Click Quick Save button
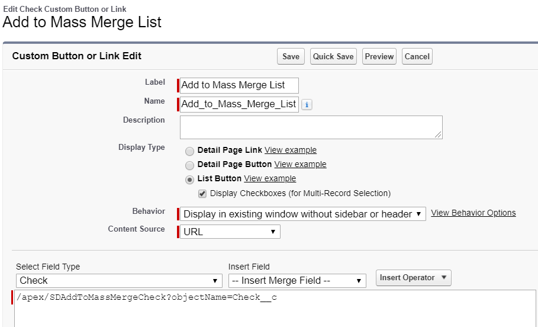The height and width of the screenshot is (327, 538). 333,56
